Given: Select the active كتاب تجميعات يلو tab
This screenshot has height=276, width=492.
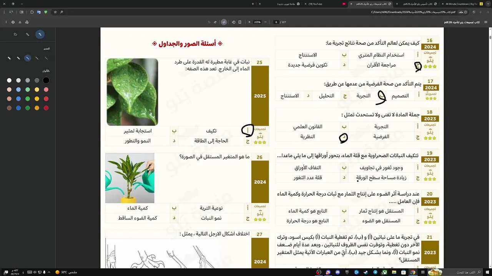Looking at the screenshot, I should (x=371, y=4).
